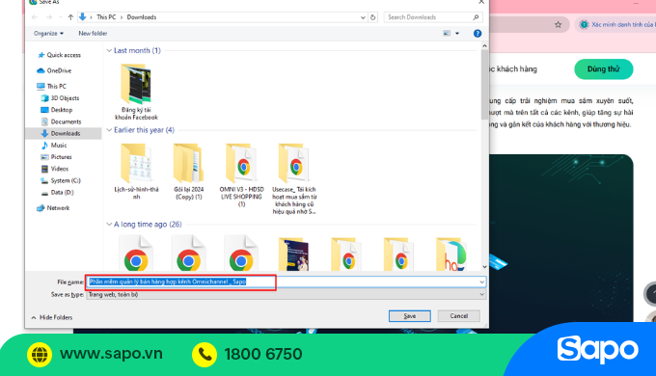Click Hide Folders toggle

pos(52,317)
